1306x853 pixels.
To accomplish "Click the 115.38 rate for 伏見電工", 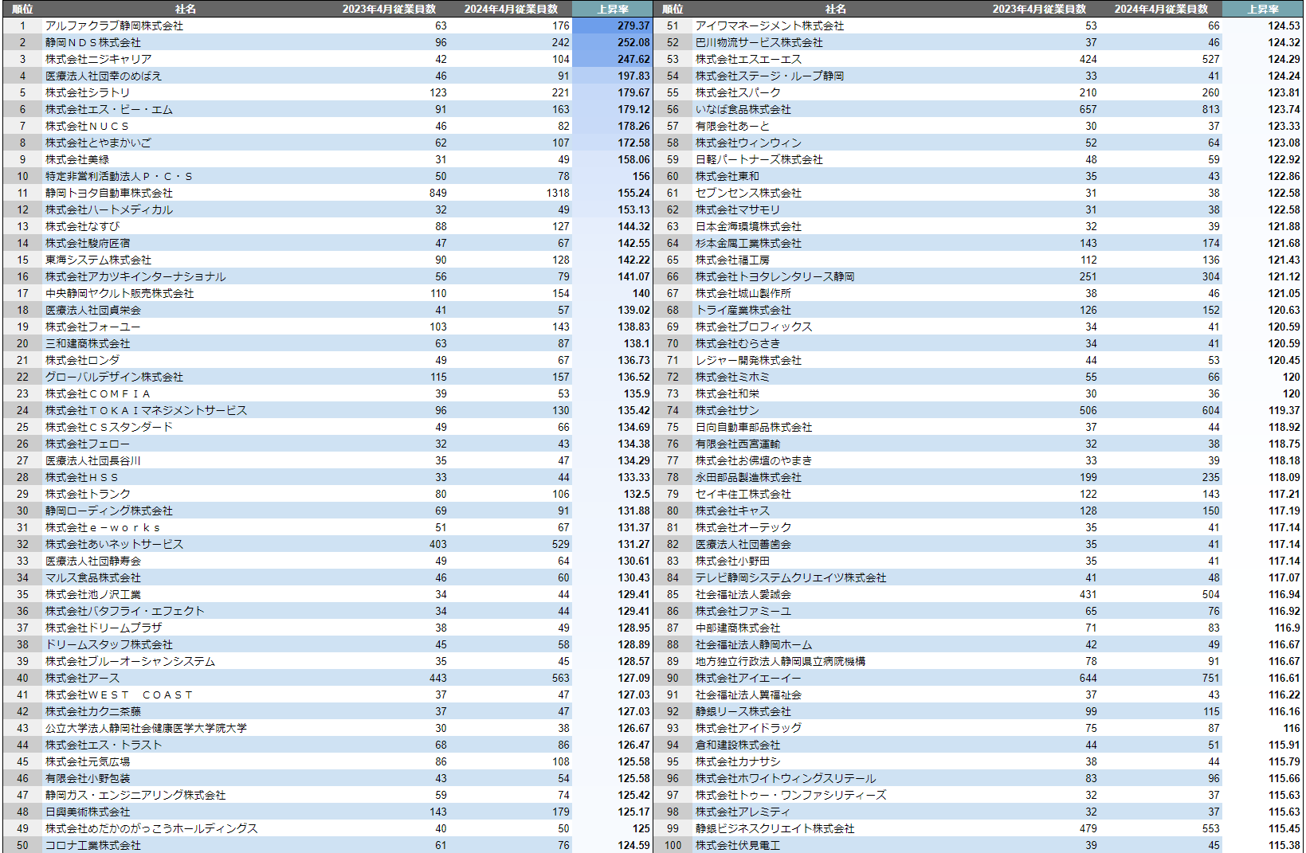I will [1284, 845].
